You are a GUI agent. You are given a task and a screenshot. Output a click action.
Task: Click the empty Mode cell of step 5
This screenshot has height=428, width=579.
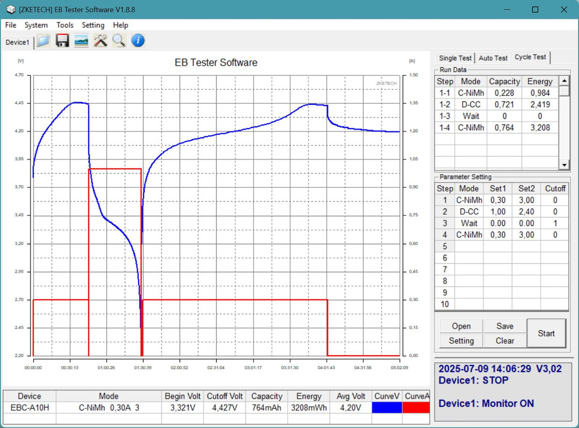[469, 246]
